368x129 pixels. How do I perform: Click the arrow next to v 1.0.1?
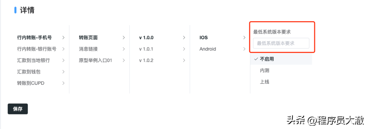click(184, 49)
